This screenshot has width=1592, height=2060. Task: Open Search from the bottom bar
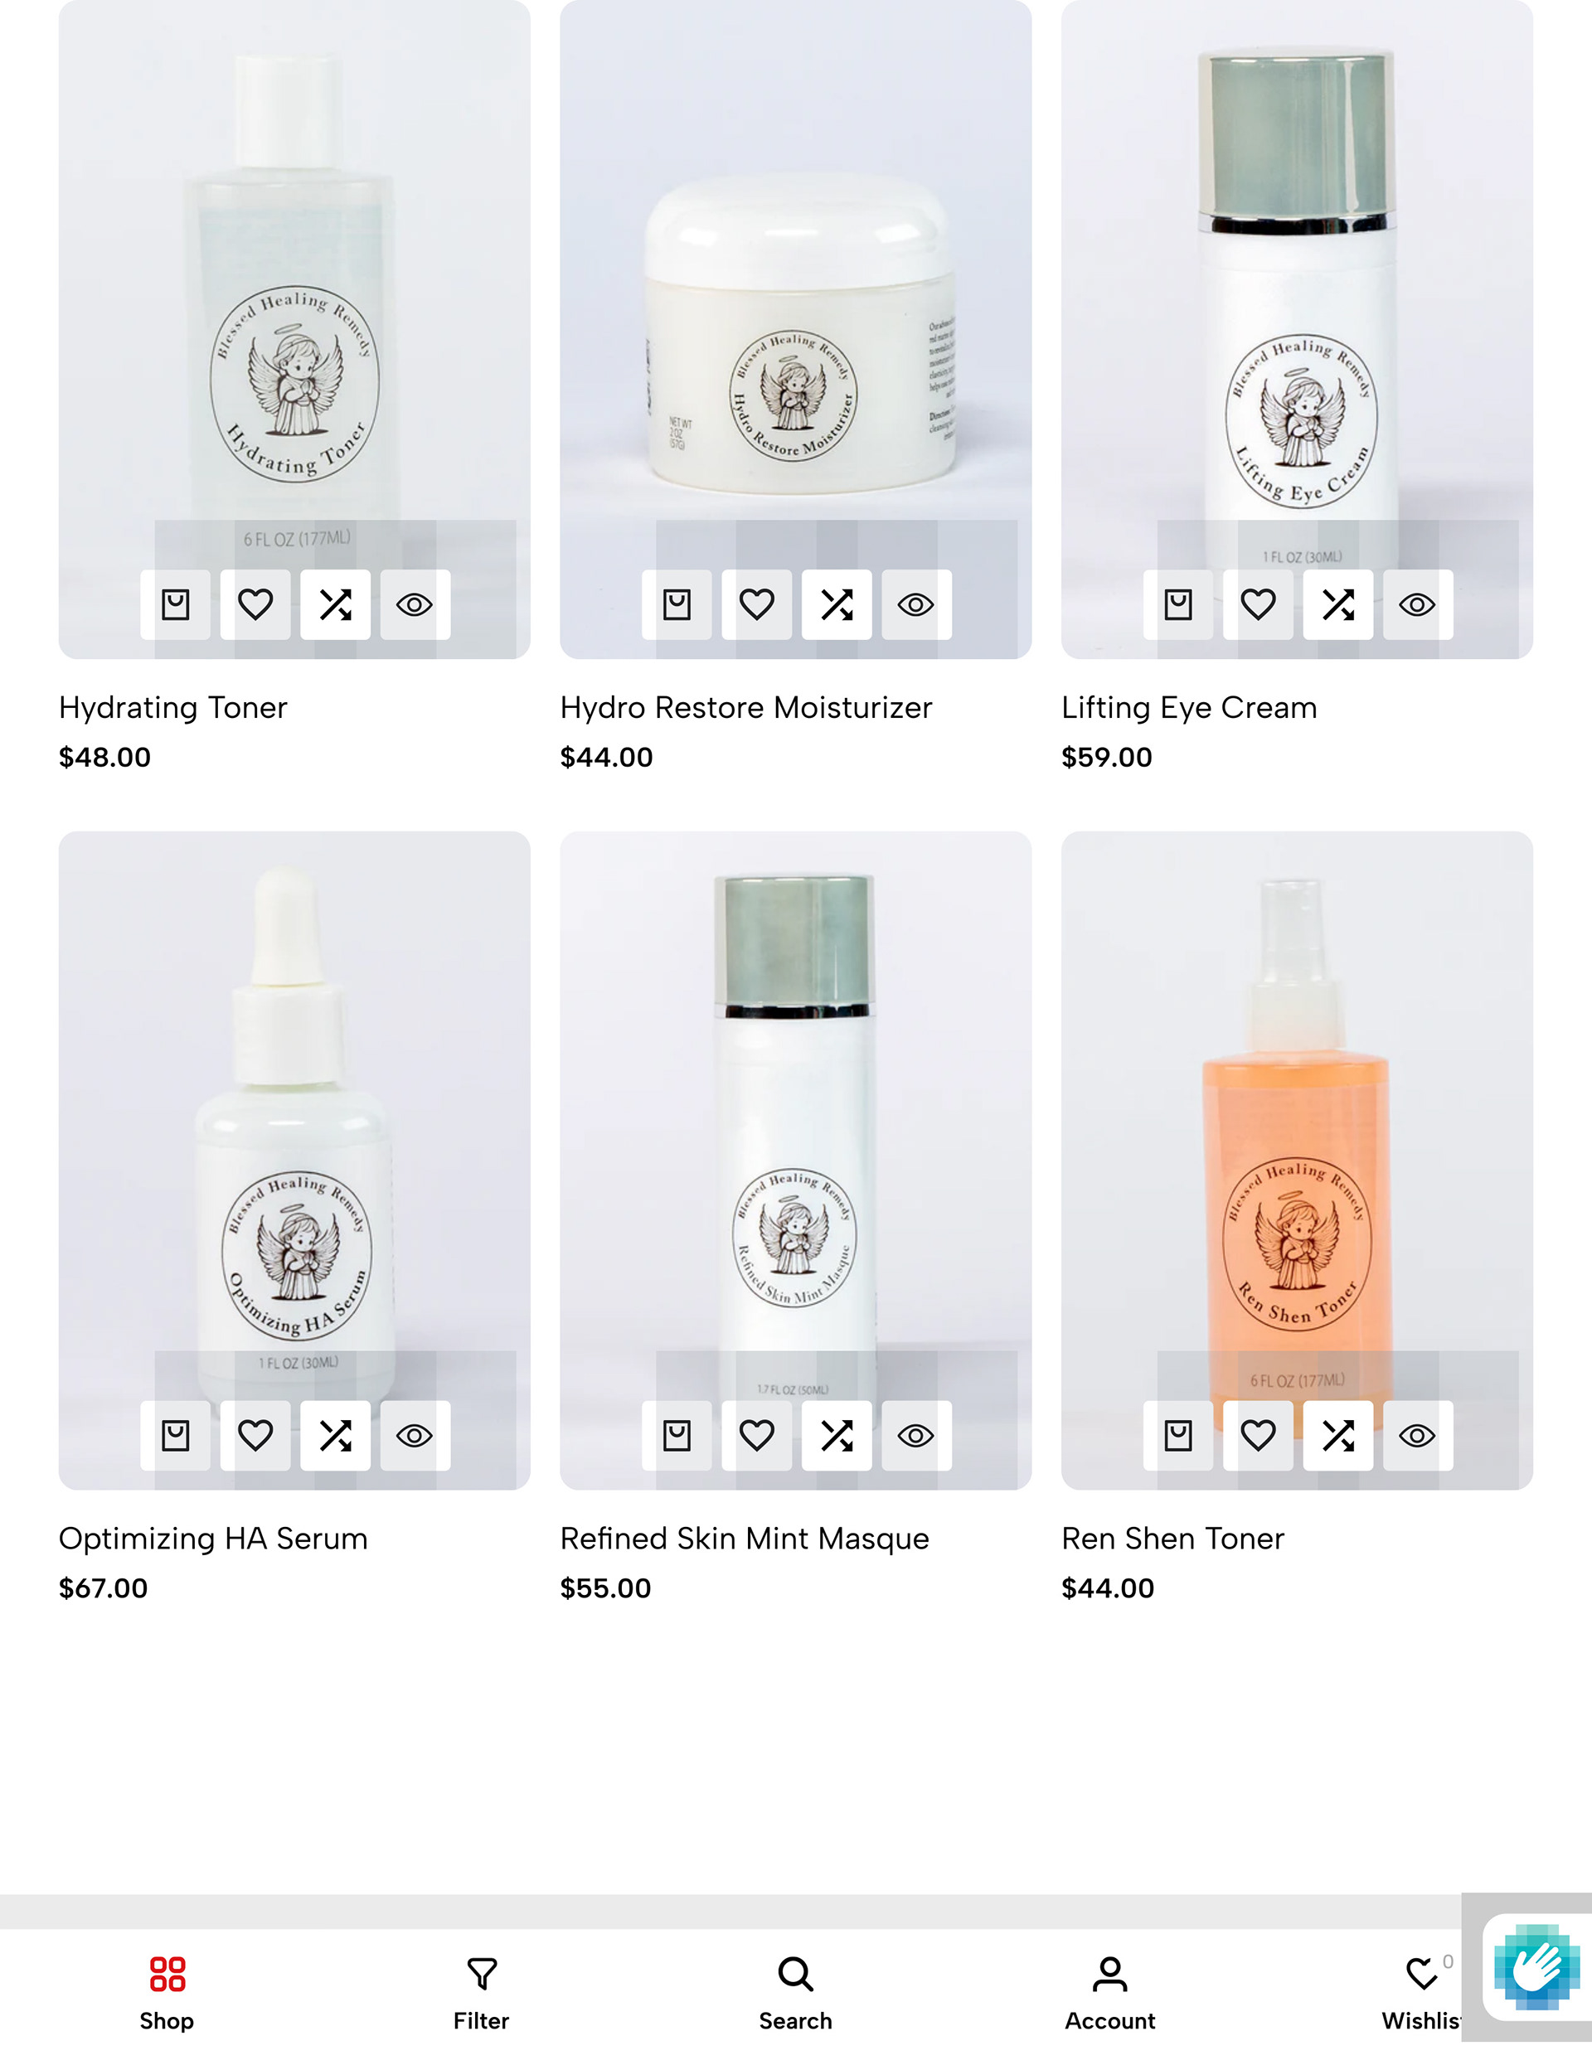795,1994
